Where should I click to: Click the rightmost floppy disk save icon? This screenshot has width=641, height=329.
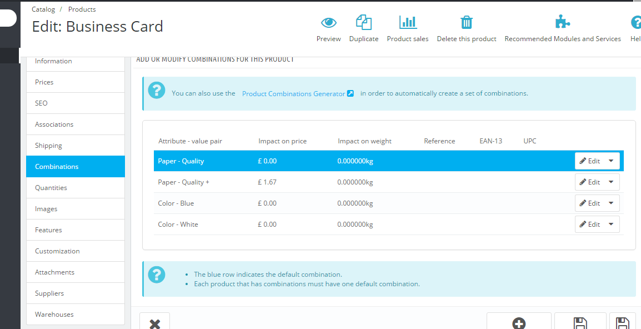[x=622, y=323]
